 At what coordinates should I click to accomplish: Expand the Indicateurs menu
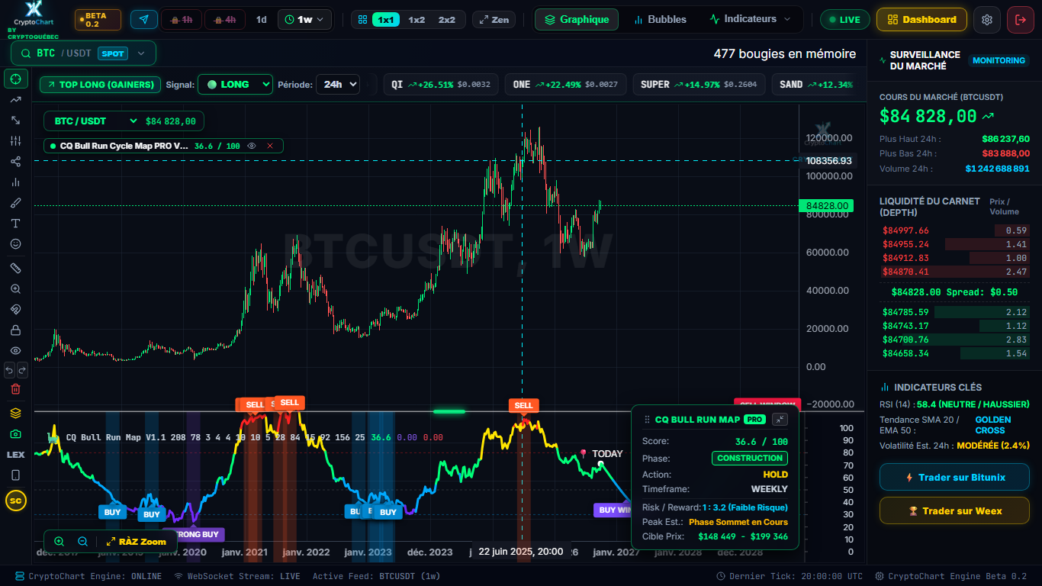(750, 19)
